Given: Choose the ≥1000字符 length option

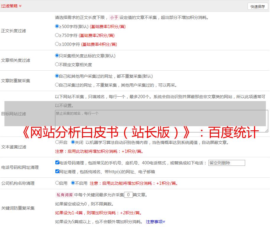Looking at the screenshot, I should 57,44.
